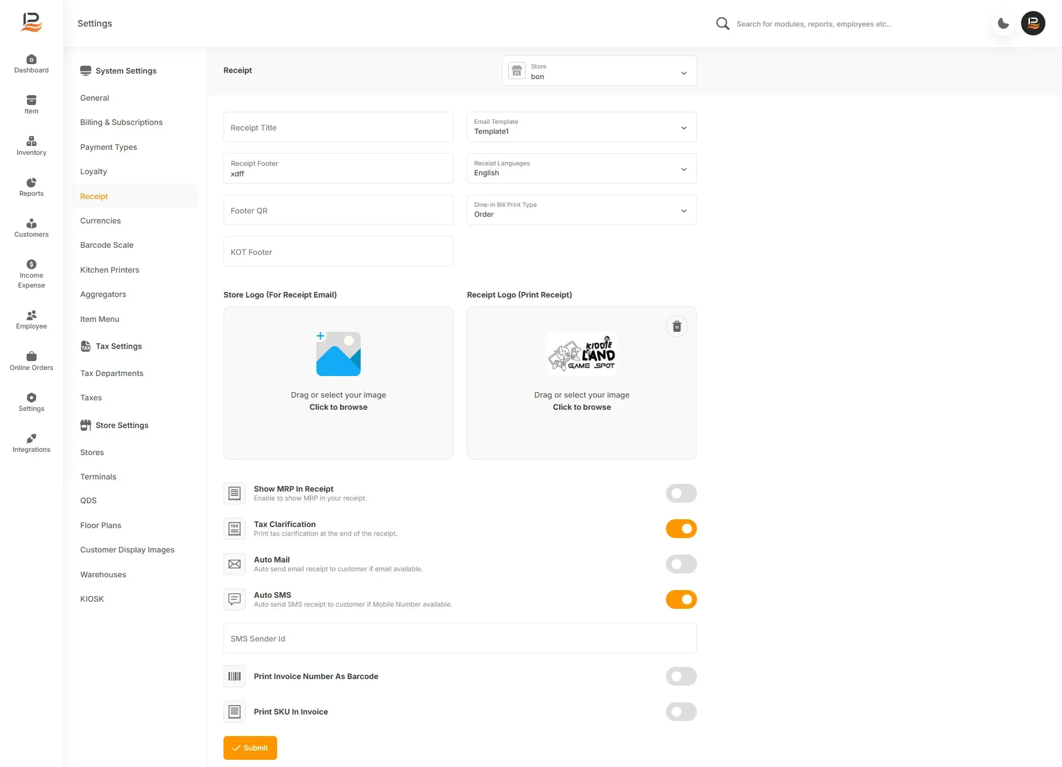1062x767 pixels.
Task: Focus the SMS Sender Id field
Action: coord(460,638)
